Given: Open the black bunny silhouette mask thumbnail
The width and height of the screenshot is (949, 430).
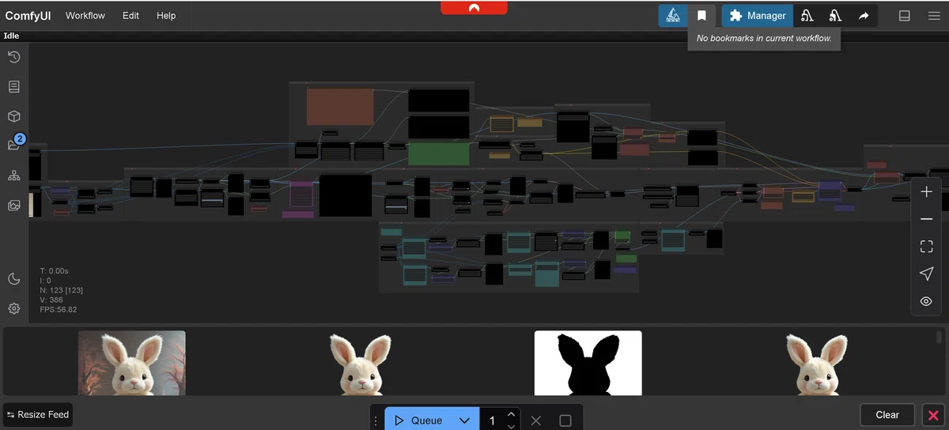Looking at the screenshot, I should tap(588, 363).
